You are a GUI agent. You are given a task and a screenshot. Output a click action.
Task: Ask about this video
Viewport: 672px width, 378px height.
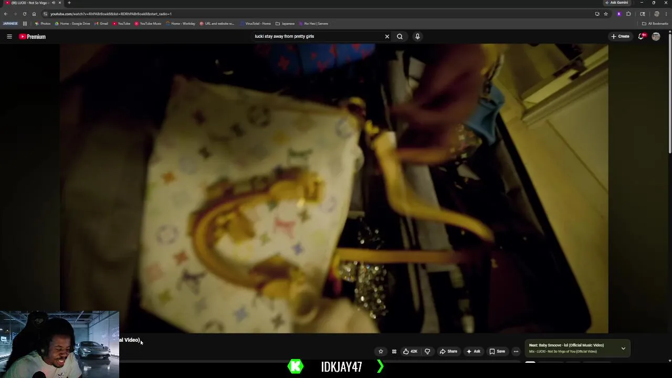pyautogui.click(x=473, y=351)
